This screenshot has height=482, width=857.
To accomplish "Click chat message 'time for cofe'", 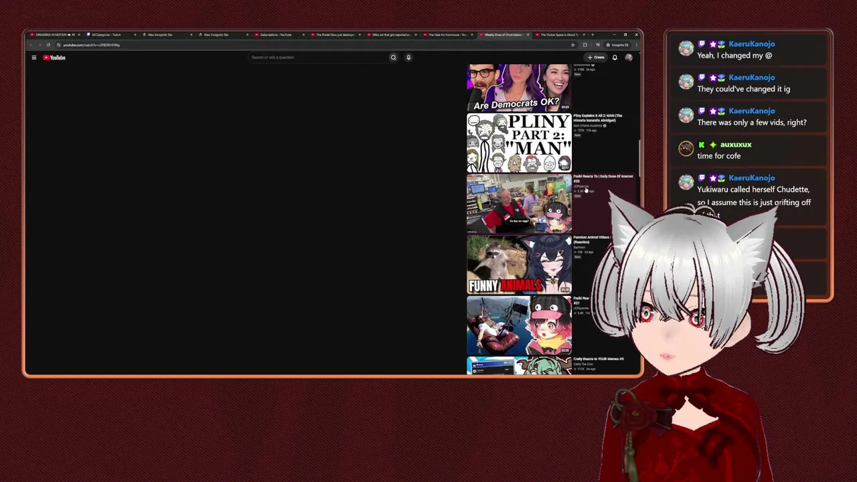I will point(719,156).
